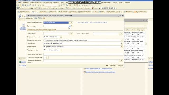Switch to Руководителю tab
Image resolution: width=169 pixels, height=95 pixels.
(x=140, y=12)
